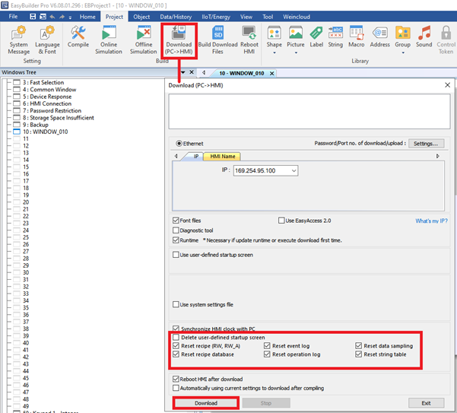Select the Ethernet radio button
Screen dimensions: 457x413
tap(179, 144)
